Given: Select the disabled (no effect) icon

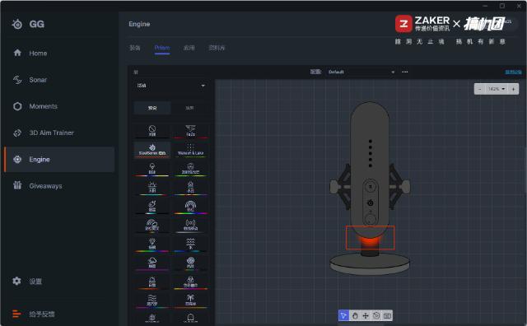Looking at the screenshot, I should point(152,131).
